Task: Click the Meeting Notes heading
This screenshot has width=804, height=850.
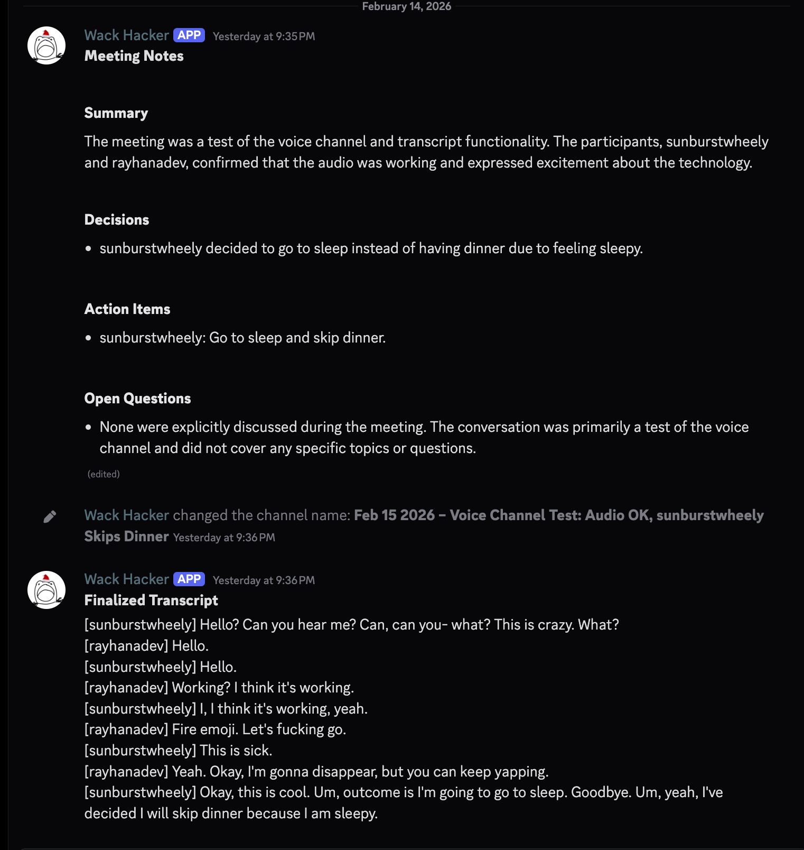Action: [134, 56]
